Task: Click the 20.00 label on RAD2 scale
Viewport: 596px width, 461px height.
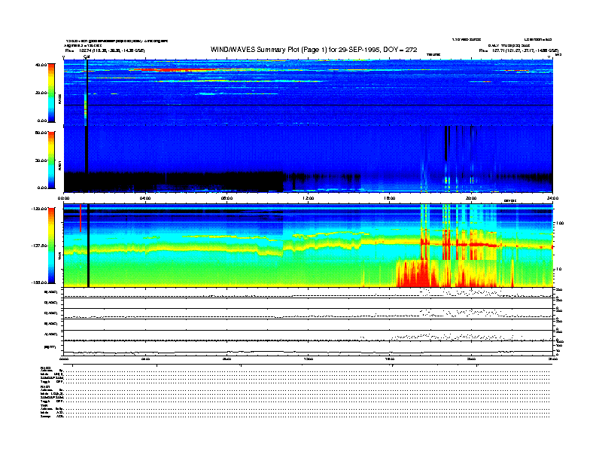Action: coord(41,93)
